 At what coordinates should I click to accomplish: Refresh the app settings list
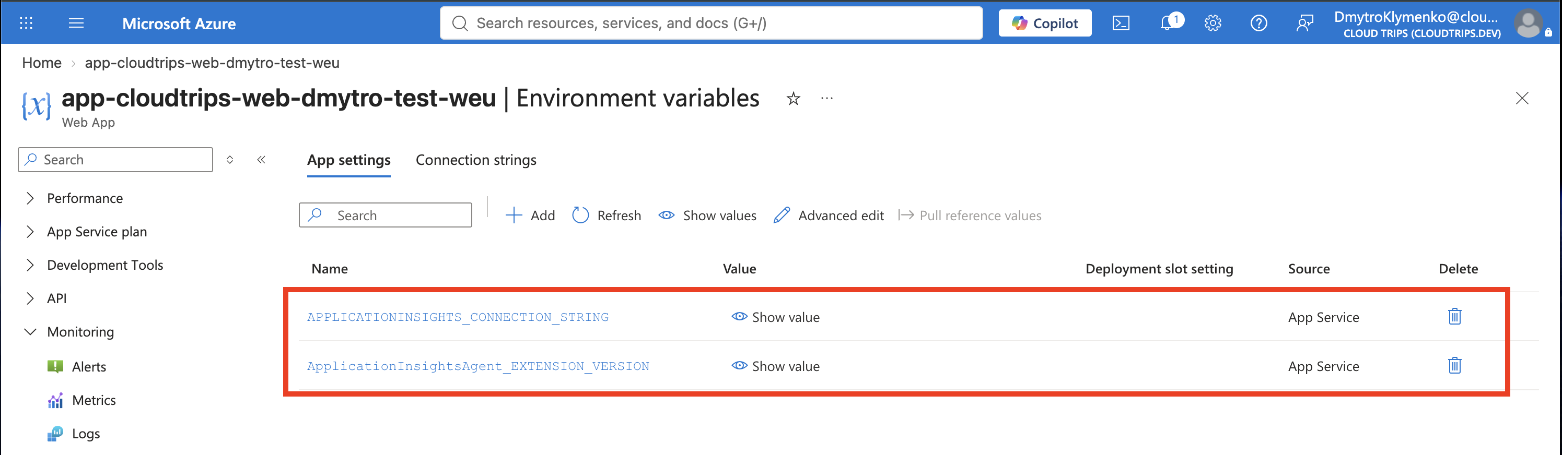(607, 215)
